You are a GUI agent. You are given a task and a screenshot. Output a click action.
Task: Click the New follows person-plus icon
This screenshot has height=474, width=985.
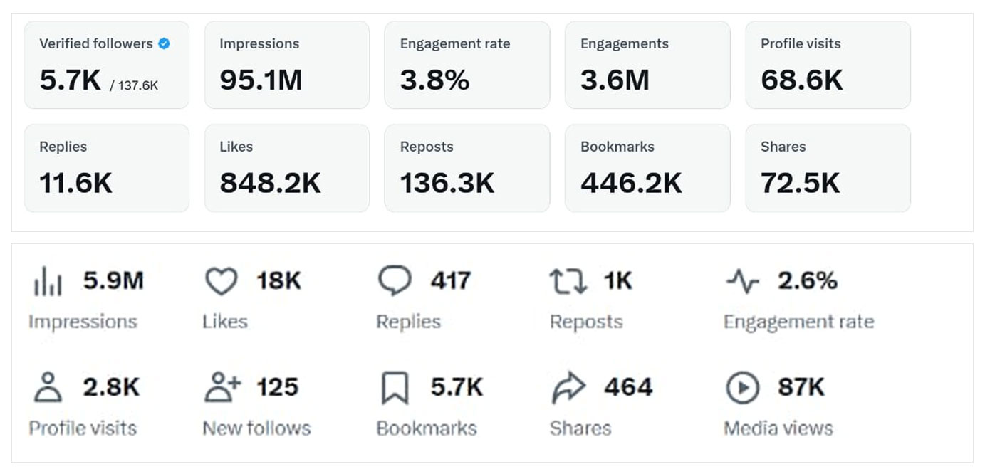coord(222,387)
